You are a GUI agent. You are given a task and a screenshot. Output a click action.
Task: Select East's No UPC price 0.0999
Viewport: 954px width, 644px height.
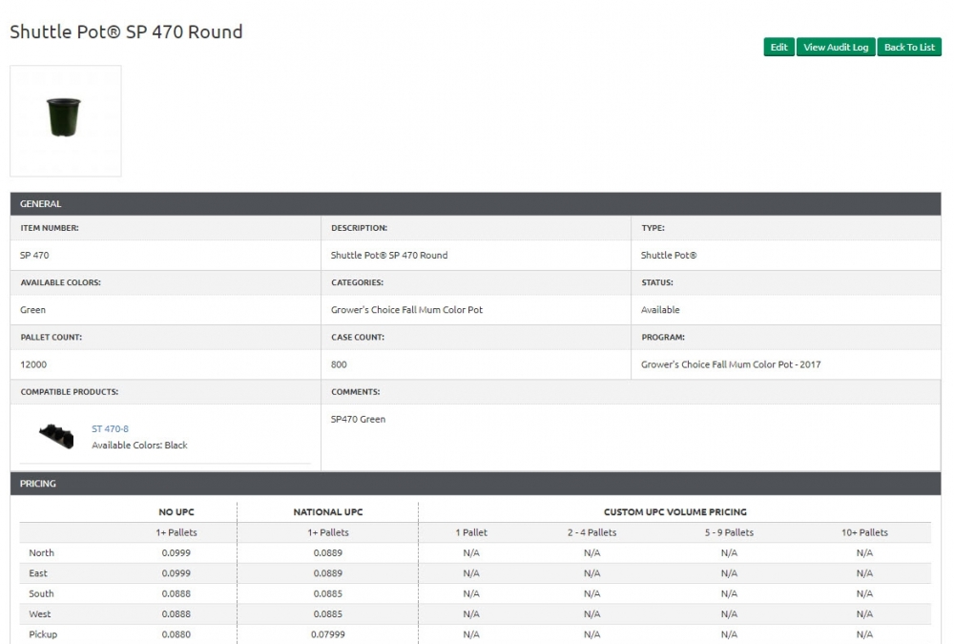[x=176, y=573]
